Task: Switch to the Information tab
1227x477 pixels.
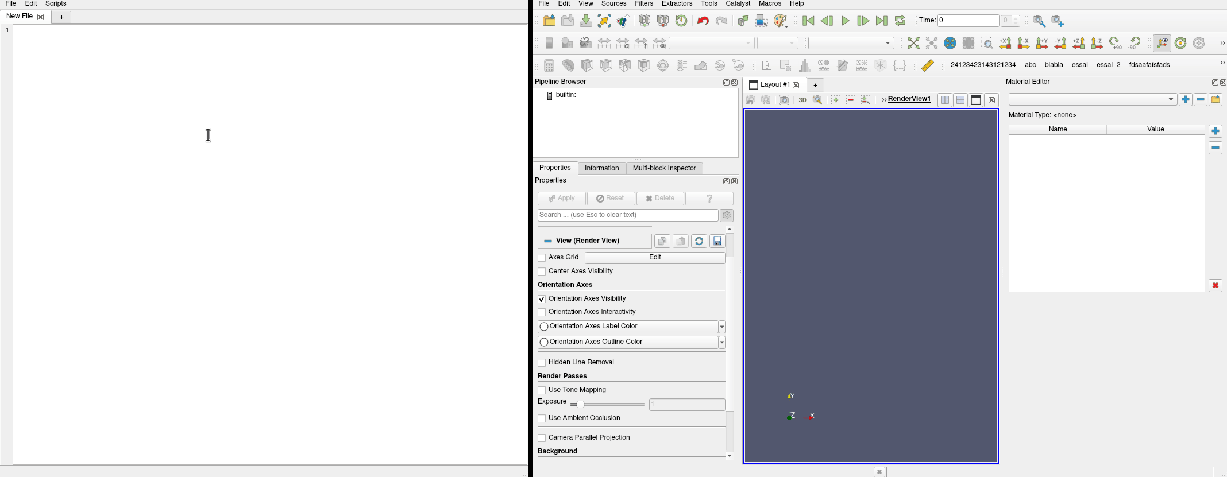Action: (601, 169)
